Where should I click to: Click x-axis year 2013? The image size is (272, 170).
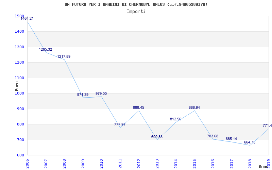(157, 164)
